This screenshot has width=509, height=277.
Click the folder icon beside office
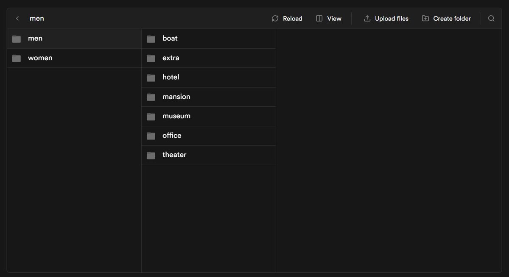pyautogui.click(x=151, y=136)
